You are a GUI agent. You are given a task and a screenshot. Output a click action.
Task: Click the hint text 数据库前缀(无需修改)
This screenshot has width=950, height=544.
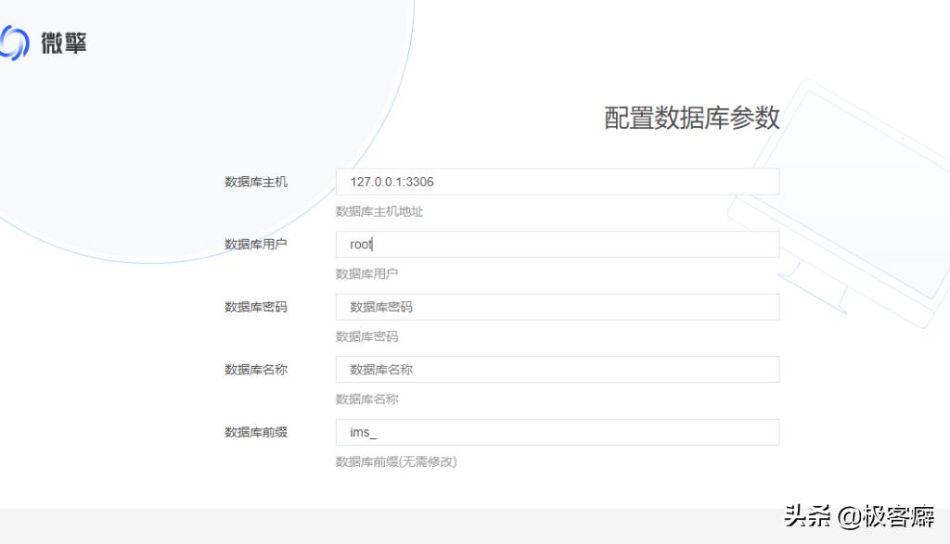click(396, 462)
